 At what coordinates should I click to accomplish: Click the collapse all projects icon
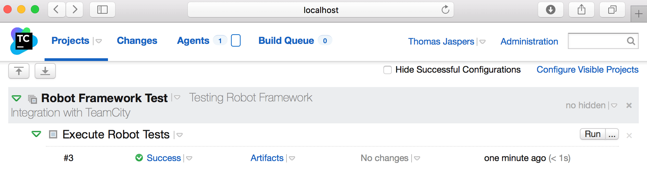[19, 71]
